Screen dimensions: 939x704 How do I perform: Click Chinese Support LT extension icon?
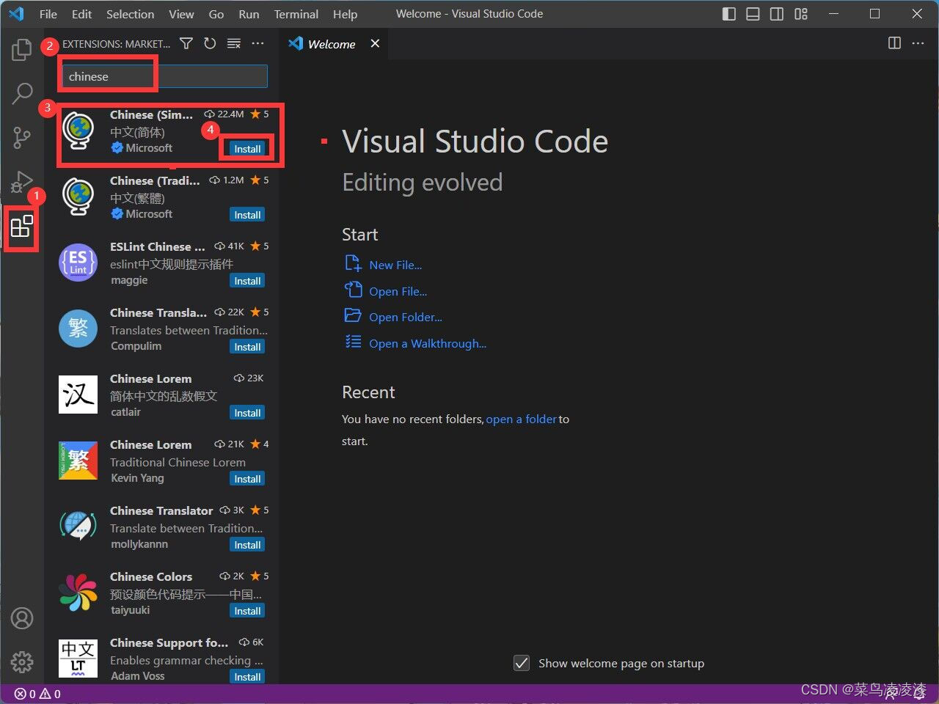(78, 658)
